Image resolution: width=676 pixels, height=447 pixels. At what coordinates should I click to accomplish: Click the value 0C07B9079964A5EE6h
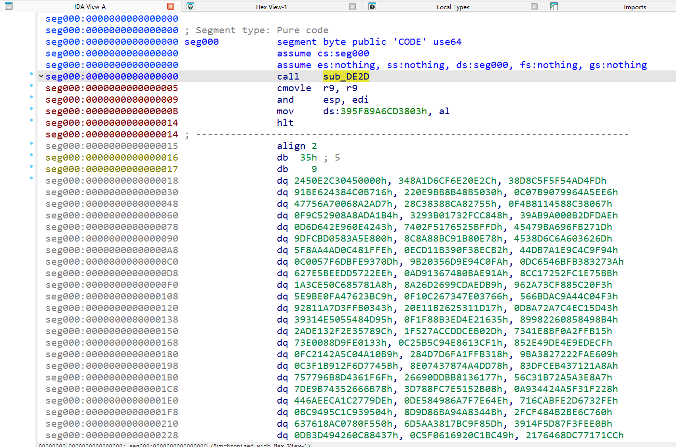tap(566, 192)
